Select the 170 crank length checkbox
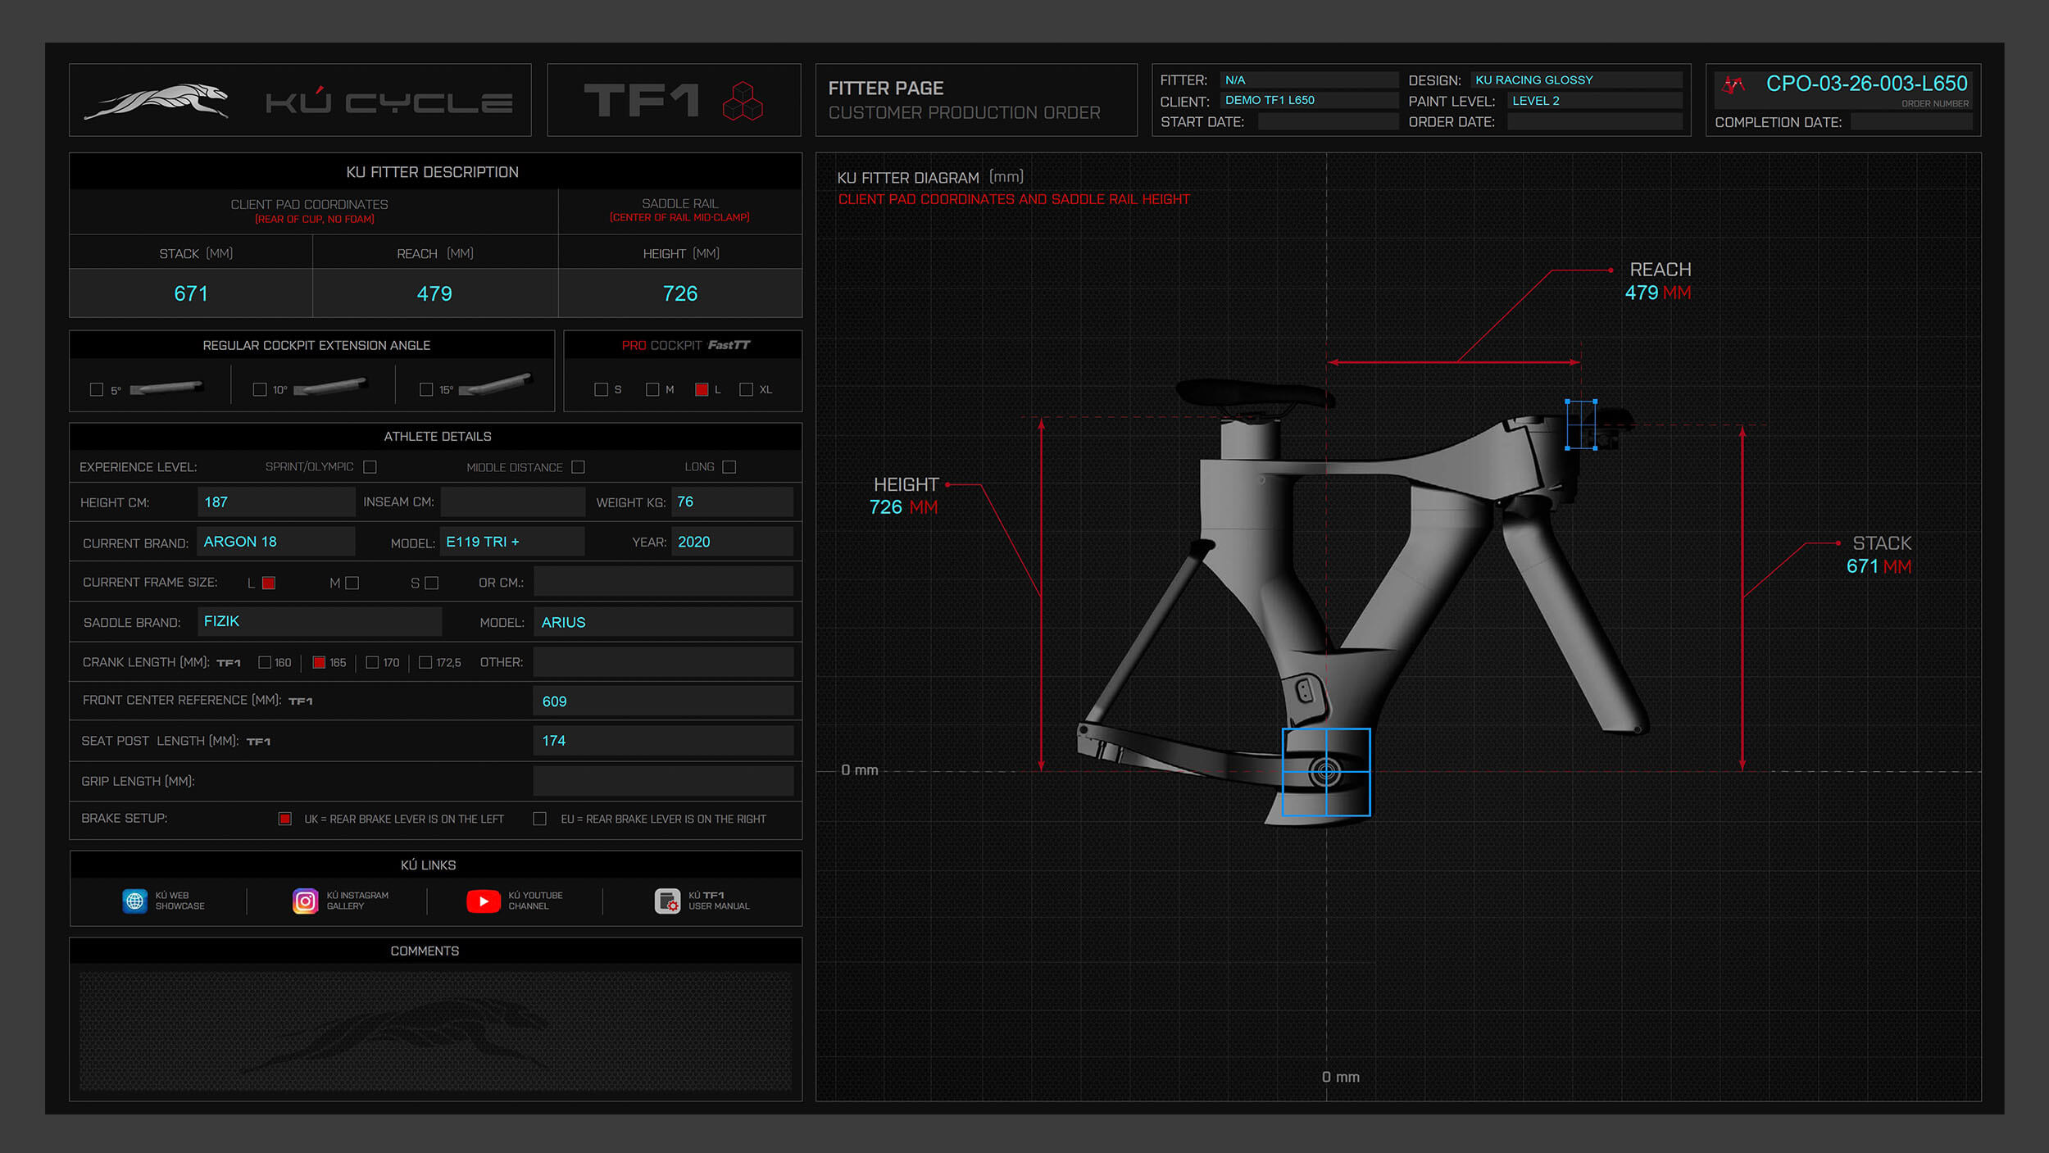The height and width of the screenshot is (1153, 2049). click(x=372, y=662)
